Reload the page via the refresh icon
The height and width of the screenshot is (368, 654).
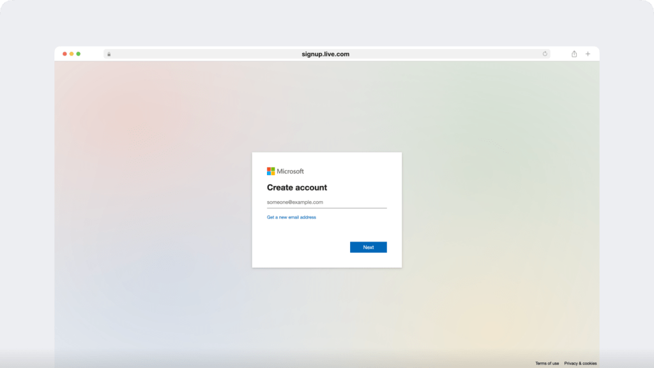545,54
